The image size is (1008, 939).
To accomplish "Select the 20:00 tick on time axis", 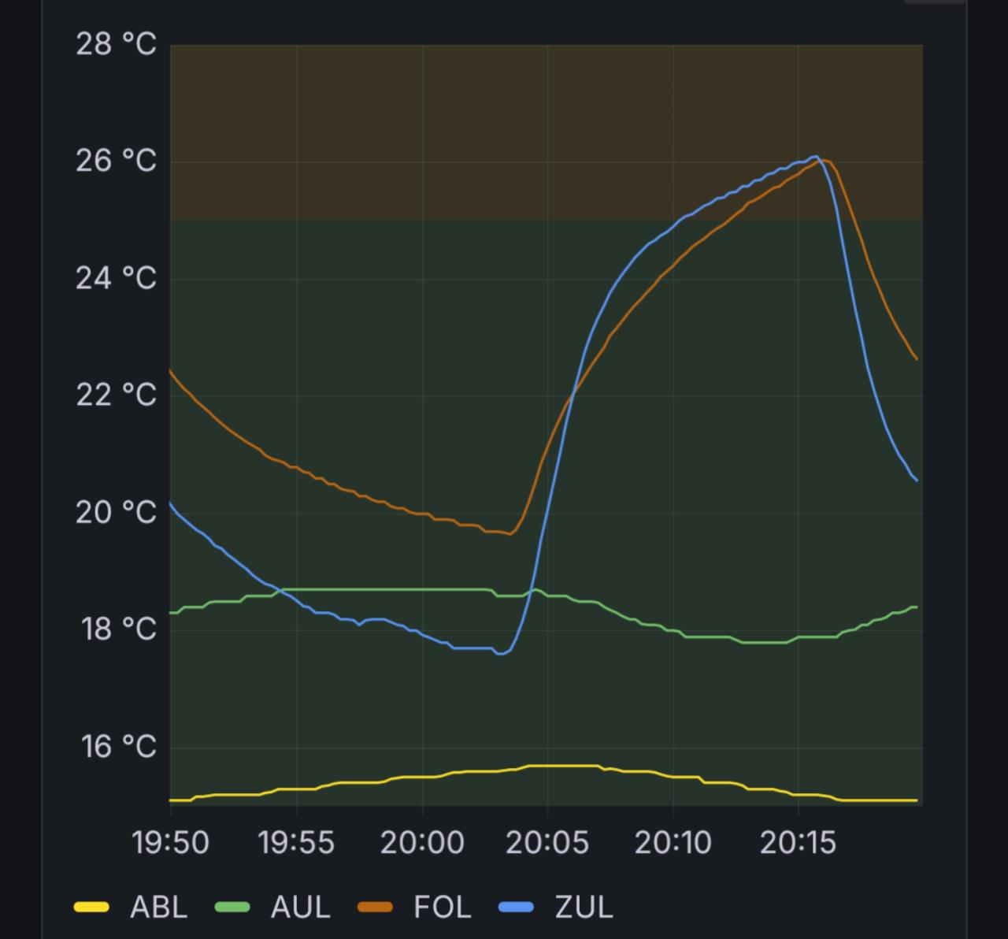I will point(422,843).
